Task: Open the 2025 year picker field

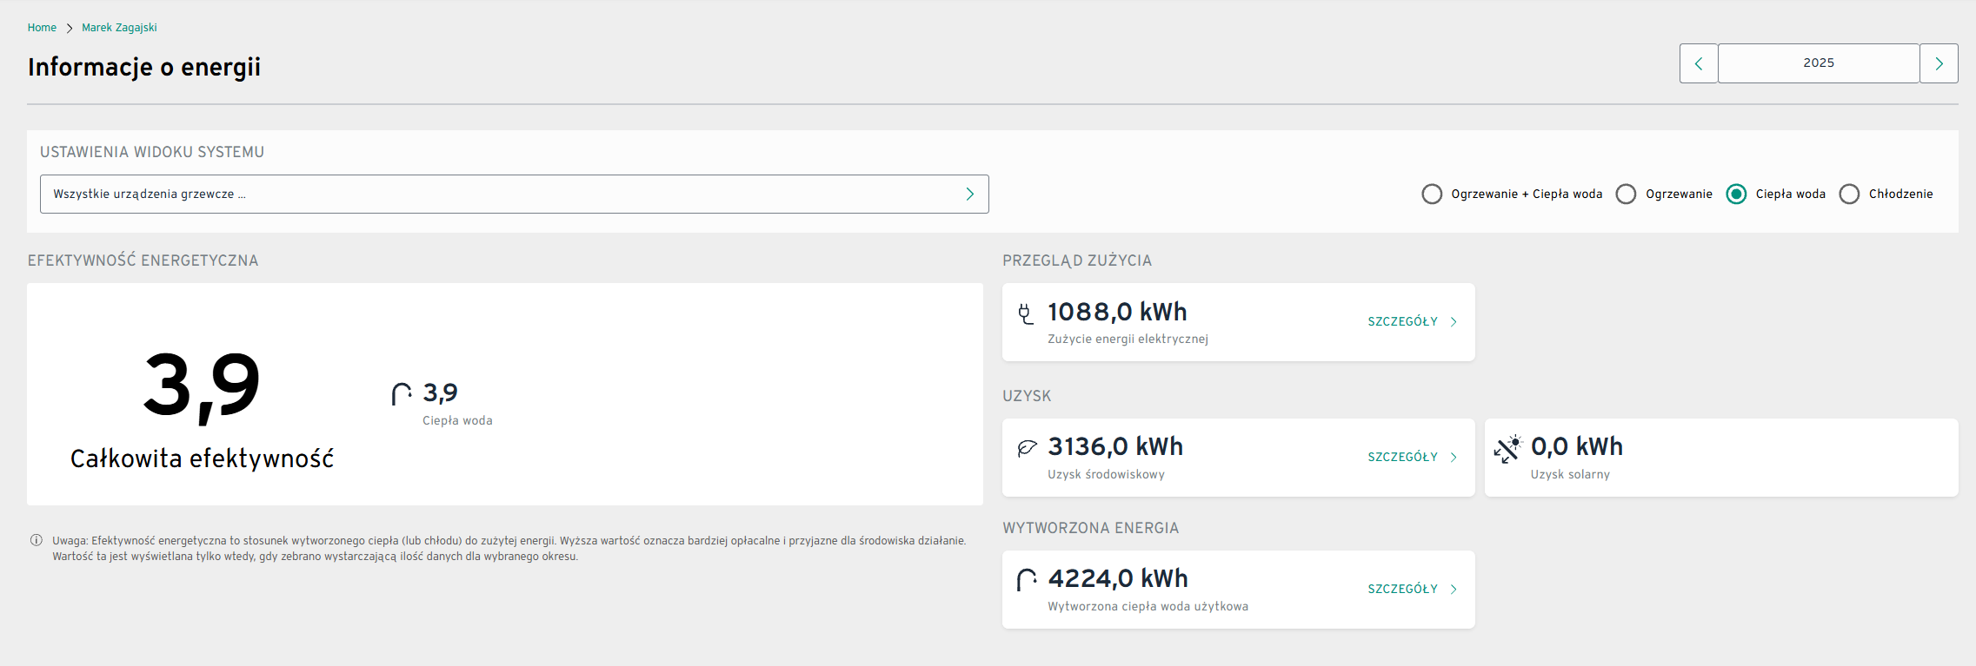Action: (x=1818, y=63)
